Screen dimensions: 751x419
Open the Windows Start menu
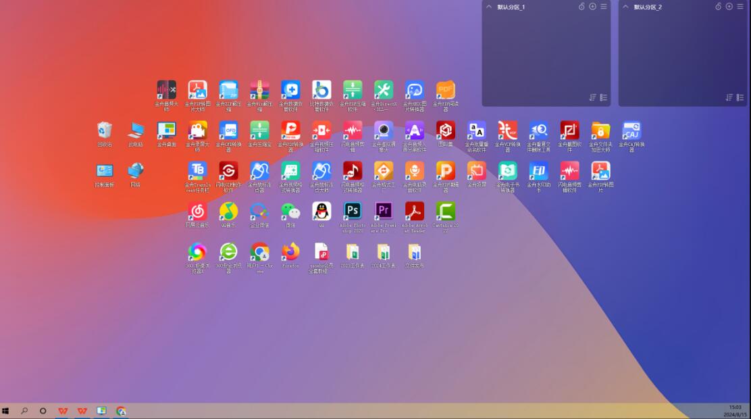pos(5,410)
